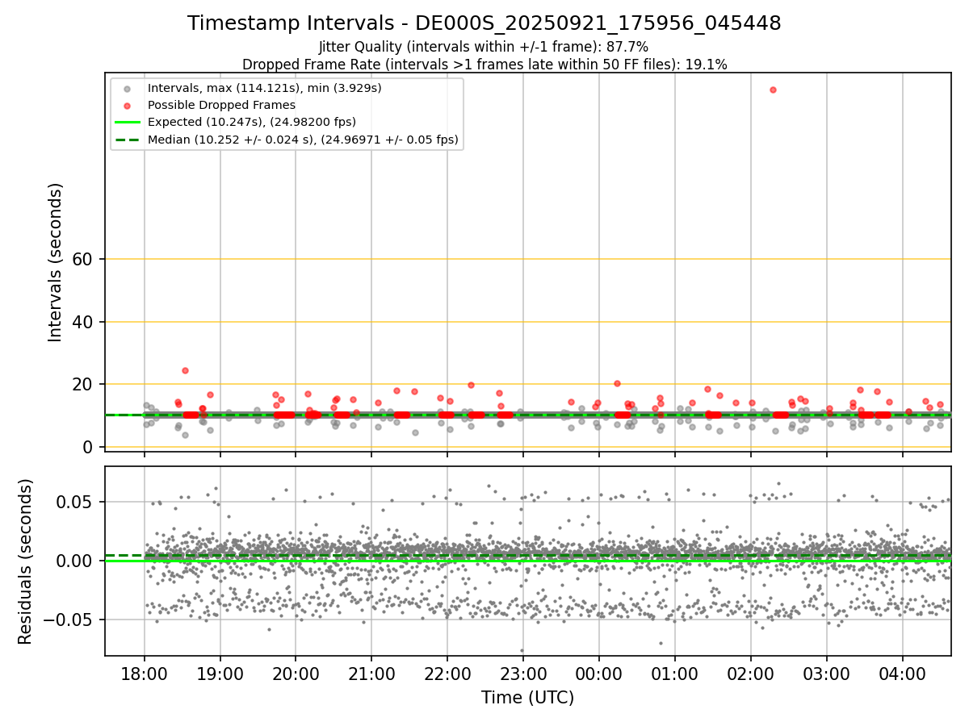This screenshot has width=969, height=726.
Task: Click the x-axis tick label '19:00'
Action: [x=220, y=673]
